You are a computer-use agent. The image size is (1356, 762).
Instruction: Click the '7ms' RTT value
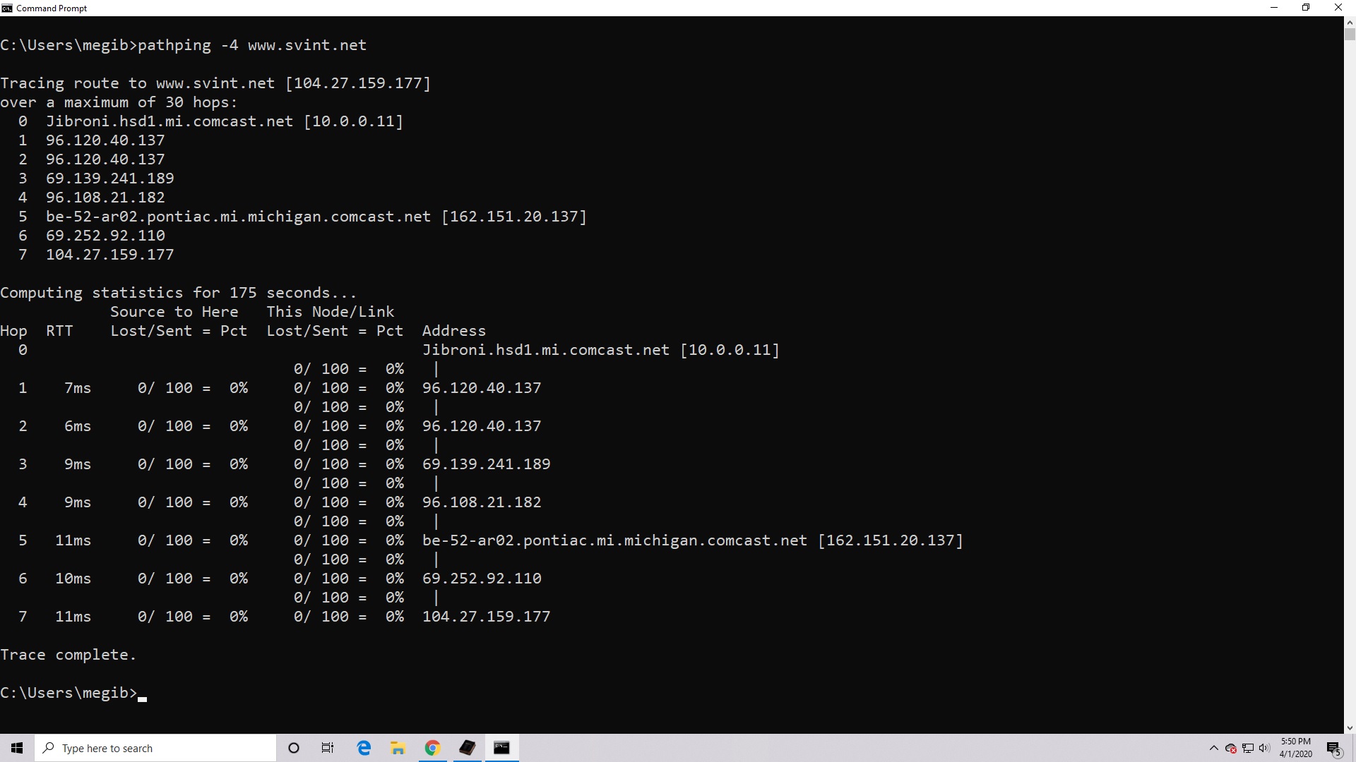78,388
